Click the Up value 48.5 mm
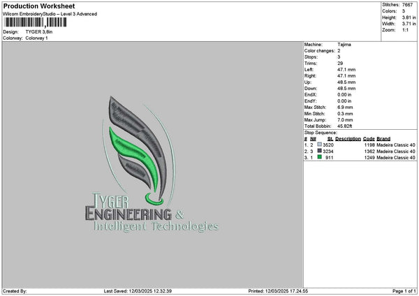Image resolution: width=419 pixels, height=296 pixels. point(346,82)
